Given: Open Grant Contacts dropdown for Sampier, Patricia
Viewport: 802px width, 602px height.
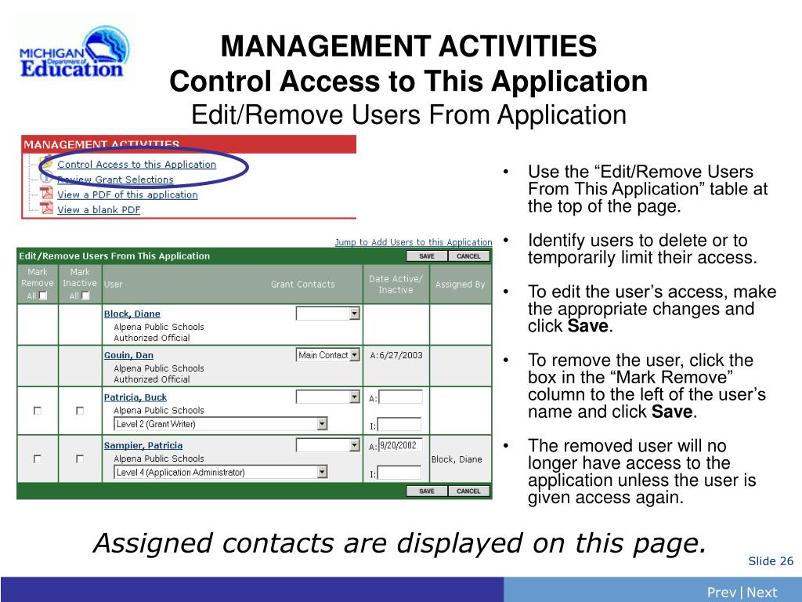Looking at the screenshot, I should 328,445.
